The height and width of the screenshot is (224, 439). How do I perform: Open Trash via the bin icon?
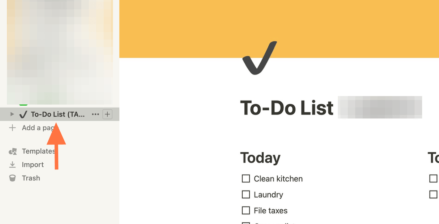(12, 178)
